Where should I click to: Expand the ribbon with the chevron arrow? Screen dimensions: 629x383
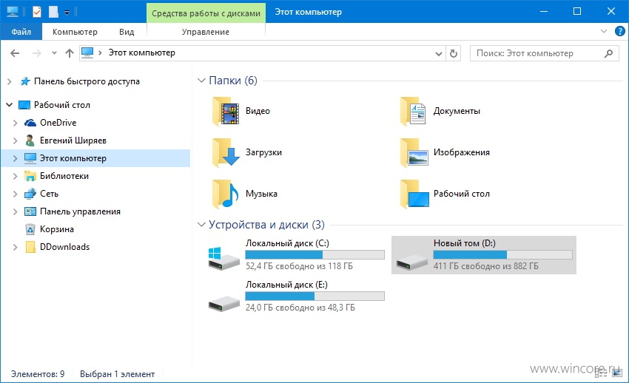point(603,31)
